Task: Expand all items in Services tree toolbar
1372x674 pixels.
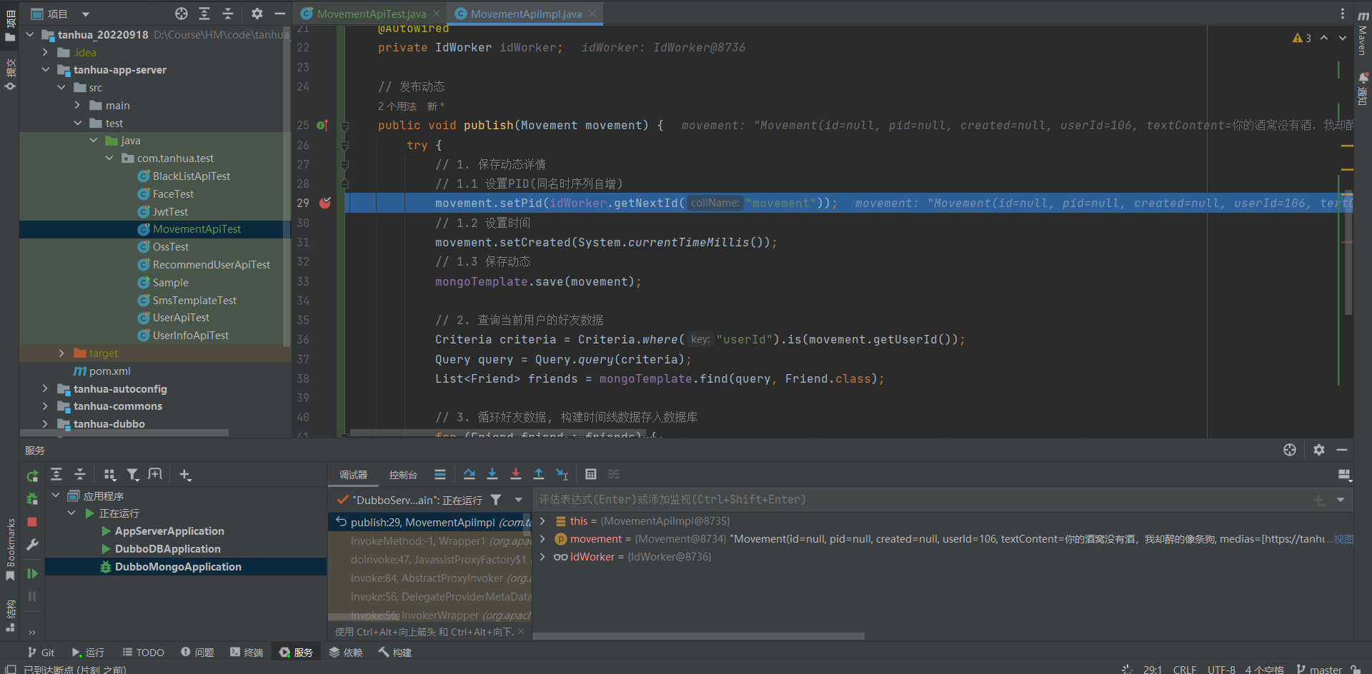Action: [56, 475]
